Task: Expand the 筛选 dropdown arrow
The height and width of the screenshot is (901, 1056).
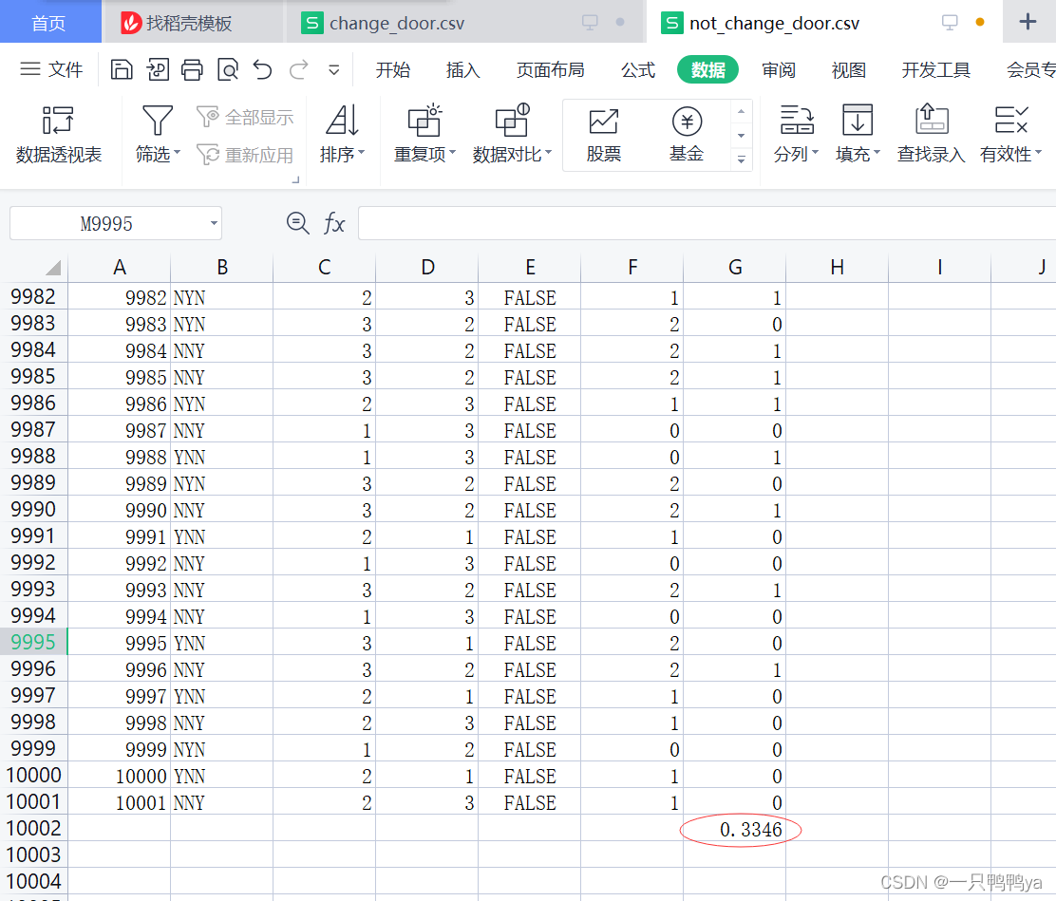Action: click(178, 154)
